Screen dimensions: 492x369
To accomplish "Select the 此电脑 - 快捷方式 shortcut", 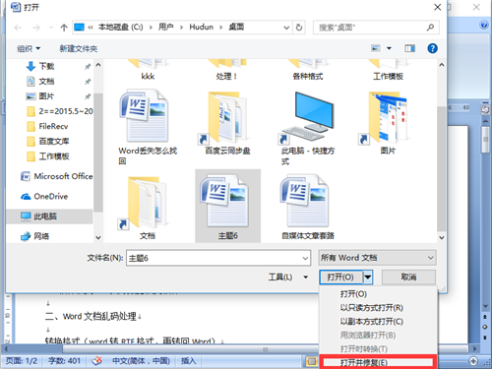I will click(x=308, y=128).
